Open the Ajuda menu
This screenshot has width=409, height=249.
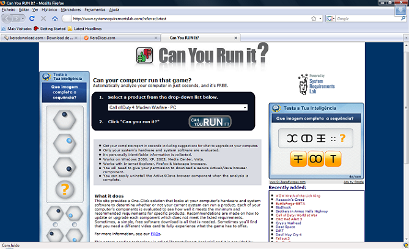[x=114, y=10]
